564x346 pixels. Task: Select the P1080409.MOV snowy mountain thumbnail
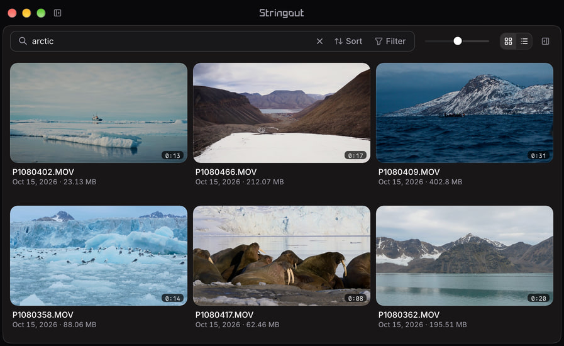click(x=465, y=113)
